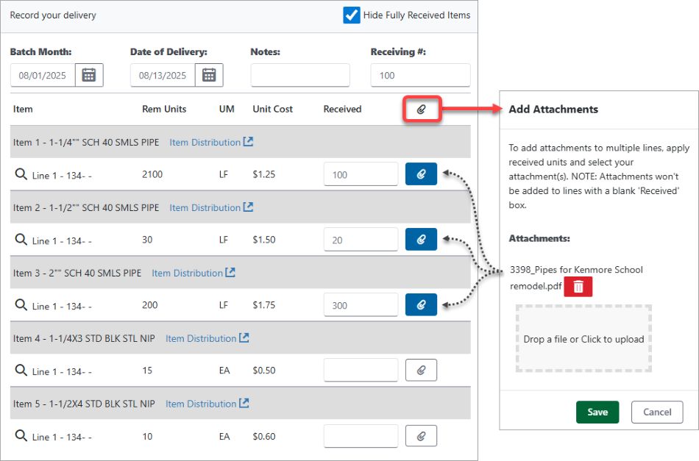Click the magnifier icon on Item 2's line
The image size is (699, 461).
[x=21, y=240]
